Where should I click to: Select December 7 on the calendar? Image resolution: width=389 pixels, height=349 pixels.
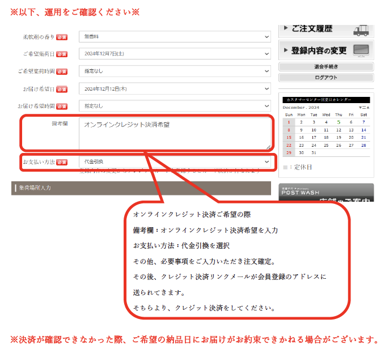pyautogui.click(x=363, y=122)
